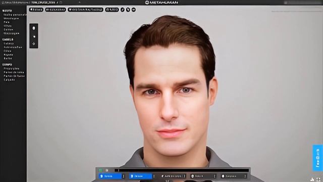The width and height of the screenshot is (323, 182).
Task: Select the middle dot tool in vertical panel
Action: (x=34, y=36)
